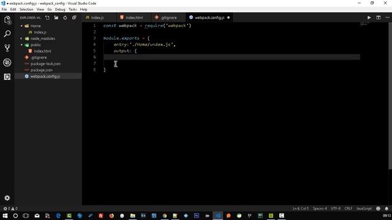Select the webpack.config.js editor tab
392x220 pixels.
(x=209, y=18)
